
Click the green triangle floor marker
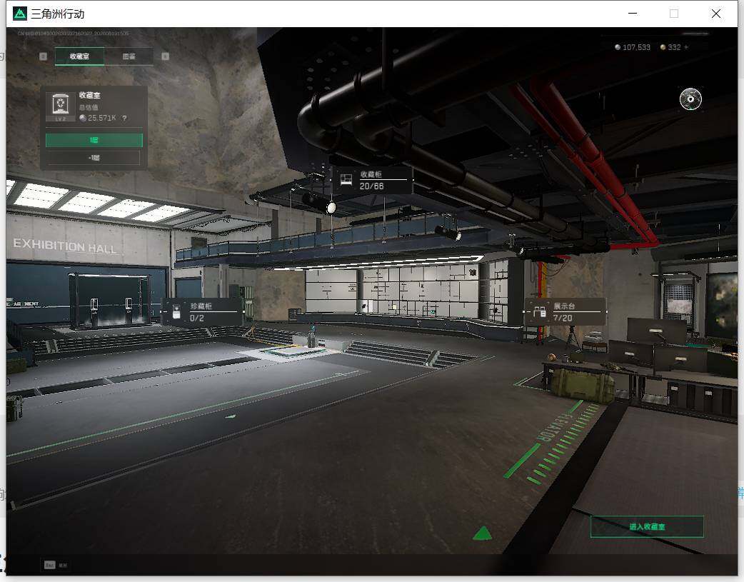(483, 533)
